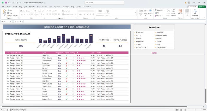Toggle underline formatting

tap(27, 15)
